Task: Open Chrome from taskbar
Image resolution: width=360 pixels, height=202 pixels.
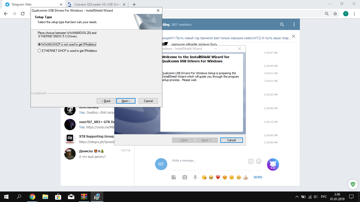Action: pos(32,197)
